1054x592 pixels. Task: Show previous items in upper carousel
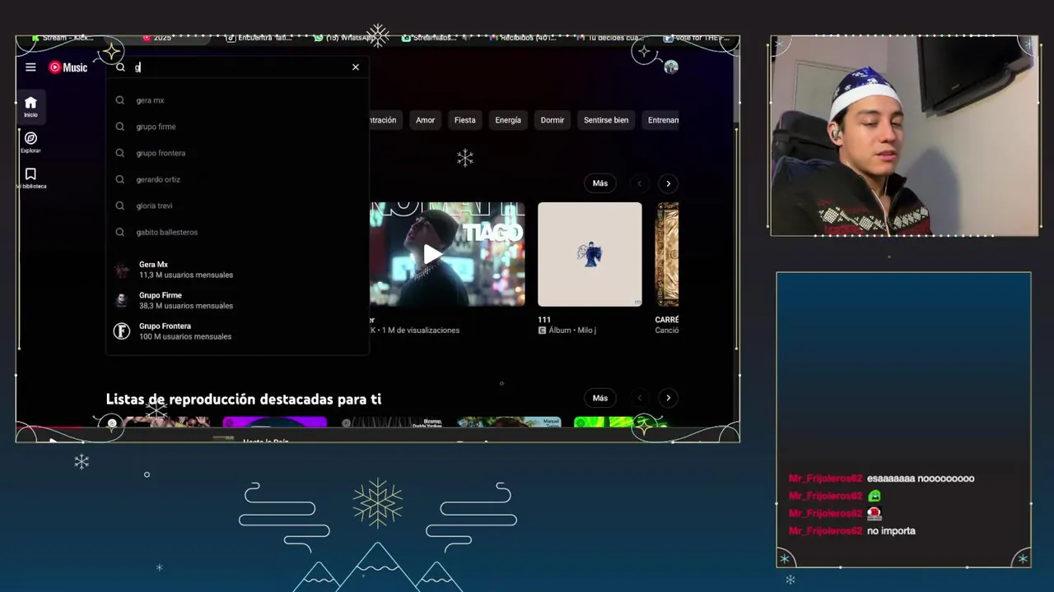click(x=639, y=183)
